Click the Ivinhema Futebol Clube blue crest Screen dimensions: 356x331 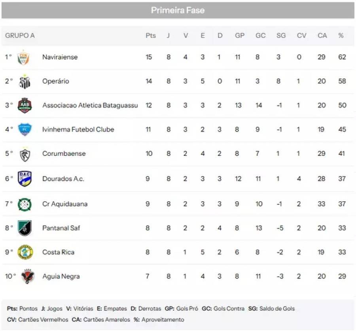(x=25, y=130)
